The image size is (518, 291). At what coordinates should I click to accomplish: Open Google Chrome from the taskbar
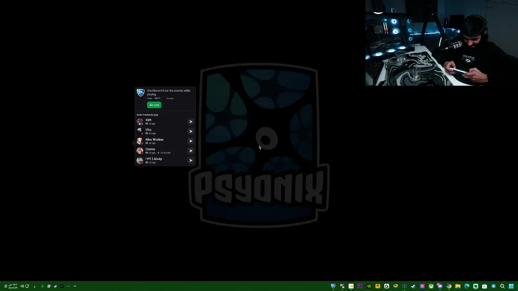tap(449, 286)
